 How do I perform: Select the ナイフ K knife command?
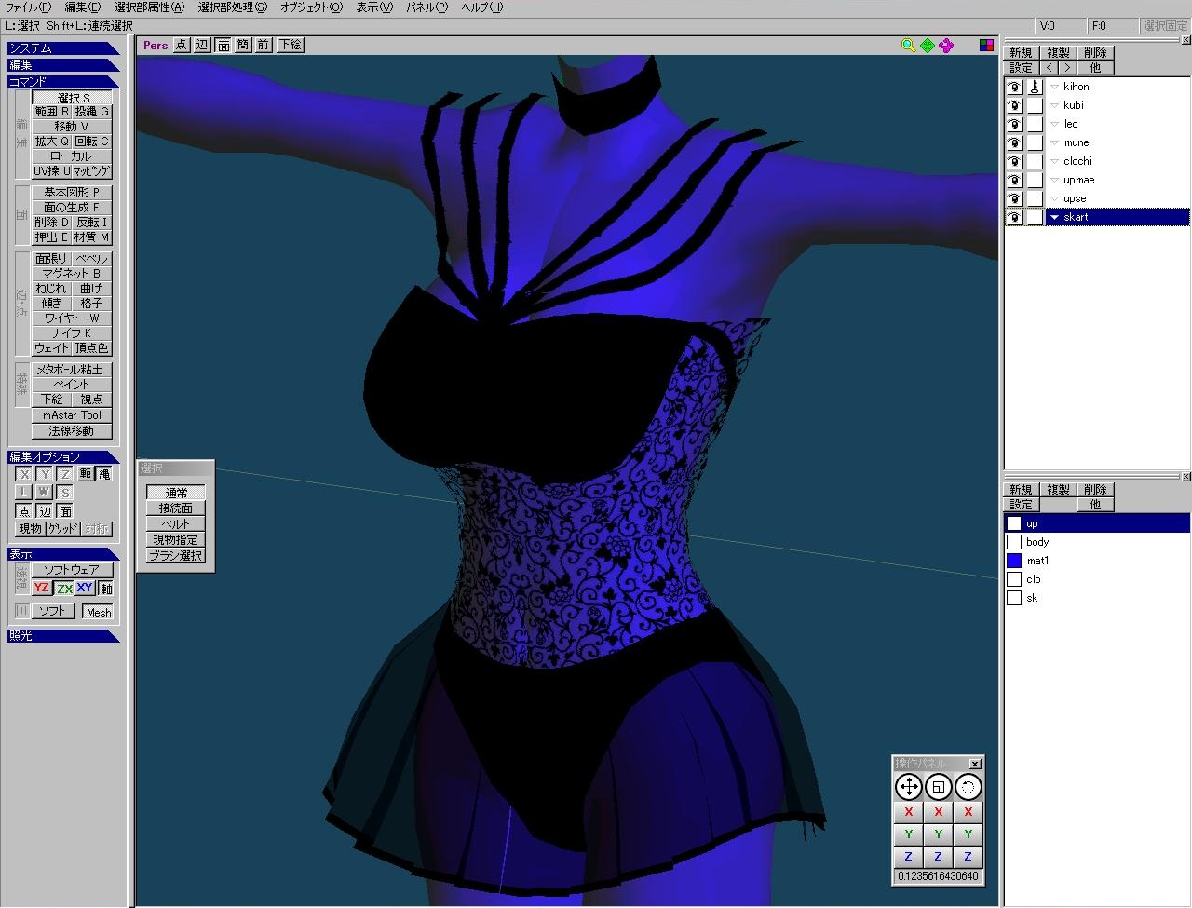pyautogui.click(x=72, y=332)
